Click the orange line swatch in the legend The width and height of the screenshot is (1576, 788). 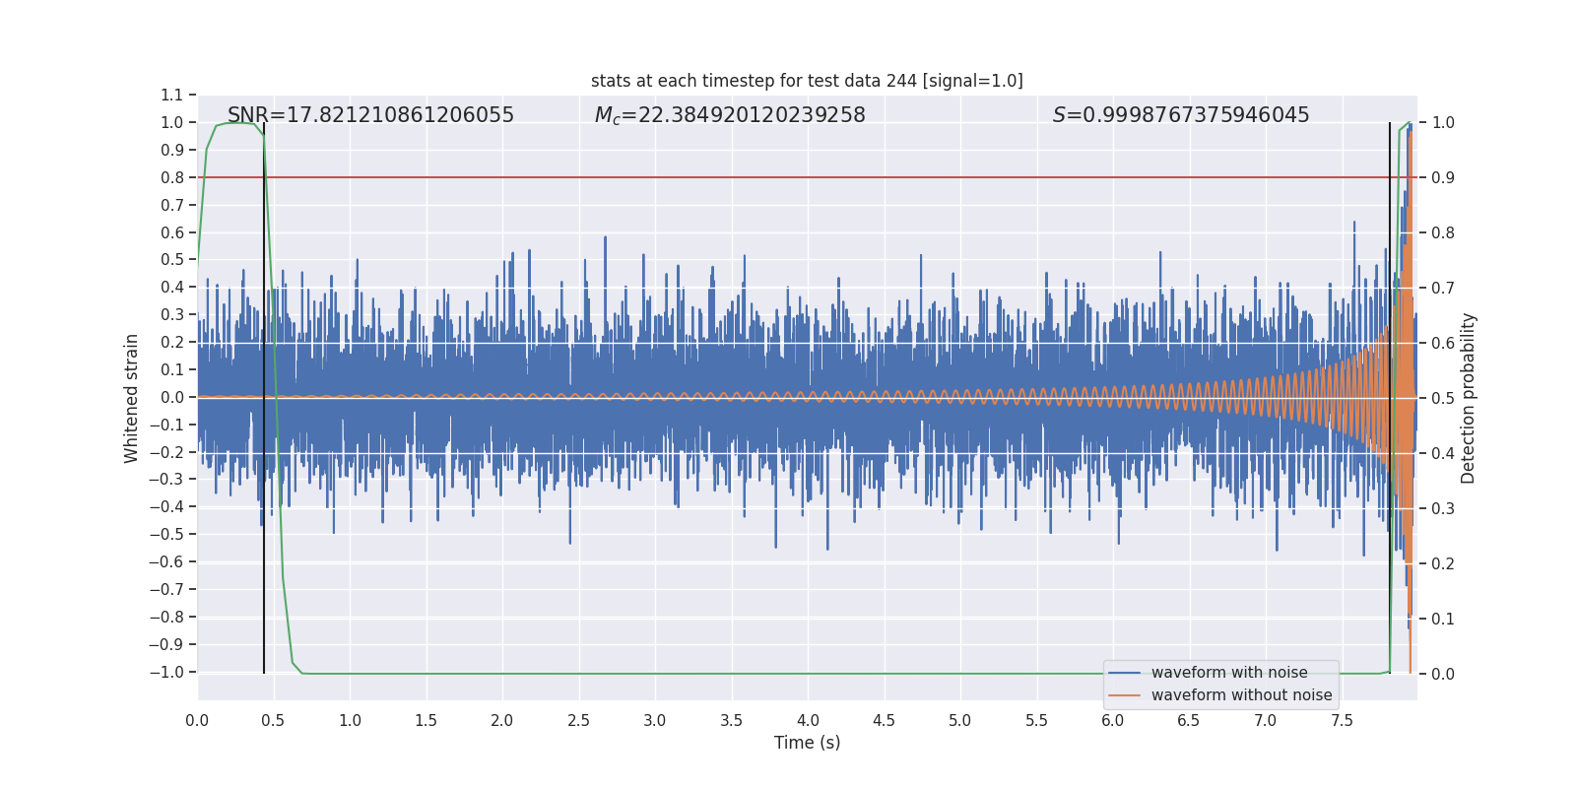tap(1124, 695)
